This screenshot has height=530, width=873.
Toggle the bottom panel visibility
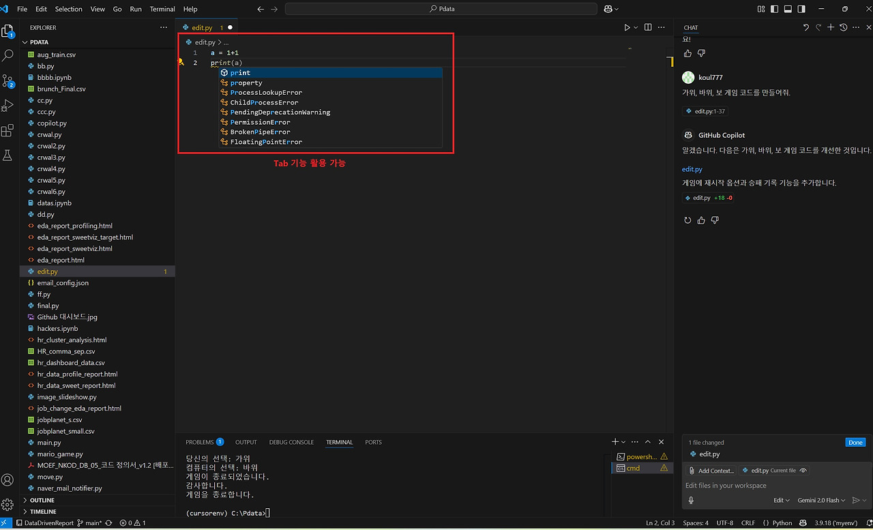coord(787,9)
